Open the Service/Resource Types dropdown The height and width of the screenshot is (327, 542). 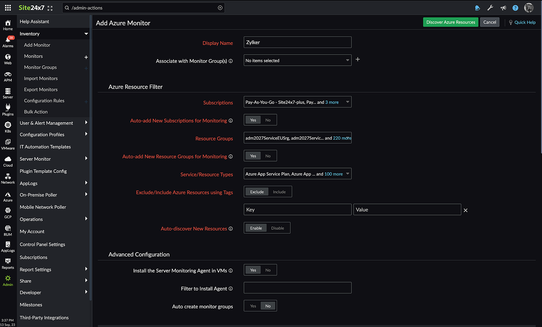tap(298, 174)
